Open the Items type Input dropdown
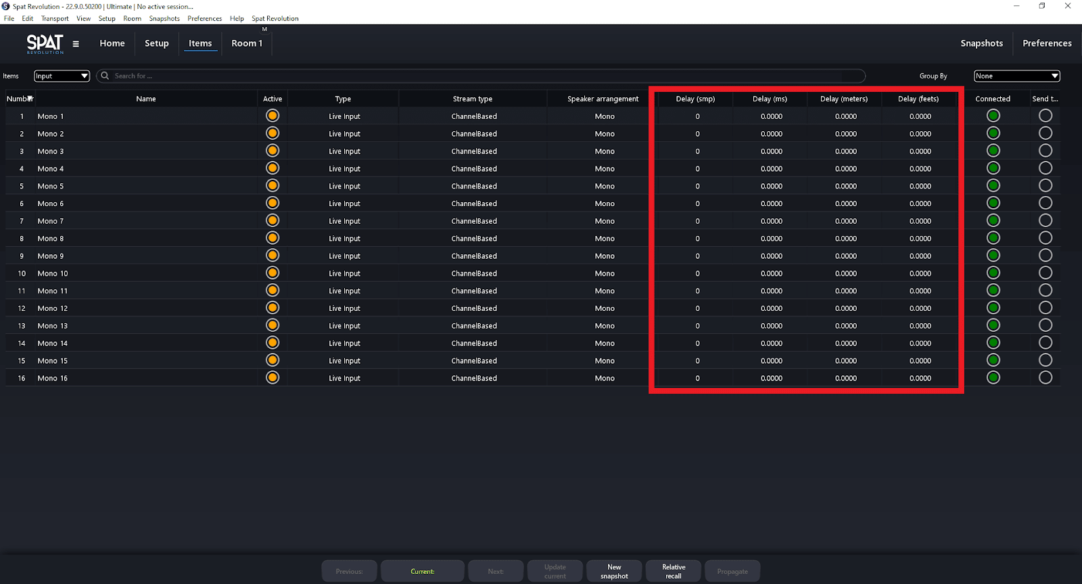Viewport: 1082px width, 584px height. (x=62, y=76)
